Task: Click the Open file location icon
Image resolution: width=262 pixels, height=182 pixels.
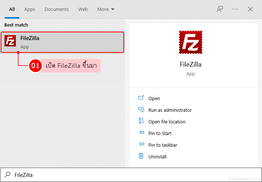Action: (x=141, y=122)
